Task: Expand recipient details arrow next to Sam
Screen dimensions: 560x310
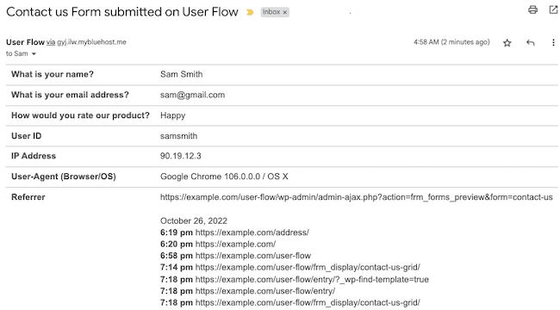Action: coord(34,54)
